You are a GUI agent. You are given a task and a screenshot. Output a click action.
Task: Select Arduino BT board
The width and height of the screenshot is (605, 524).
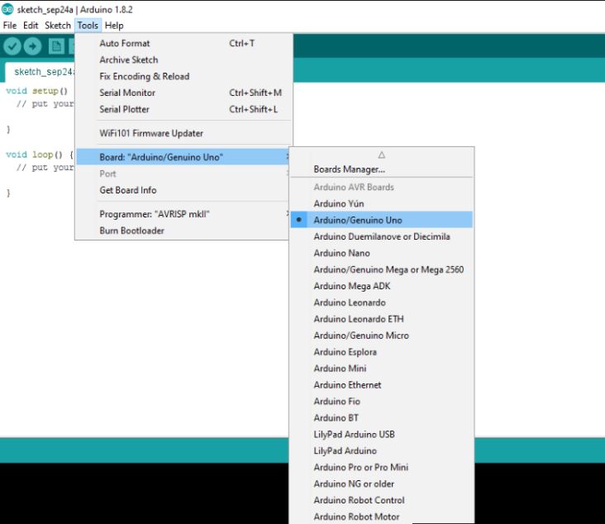tap(381, 418)
